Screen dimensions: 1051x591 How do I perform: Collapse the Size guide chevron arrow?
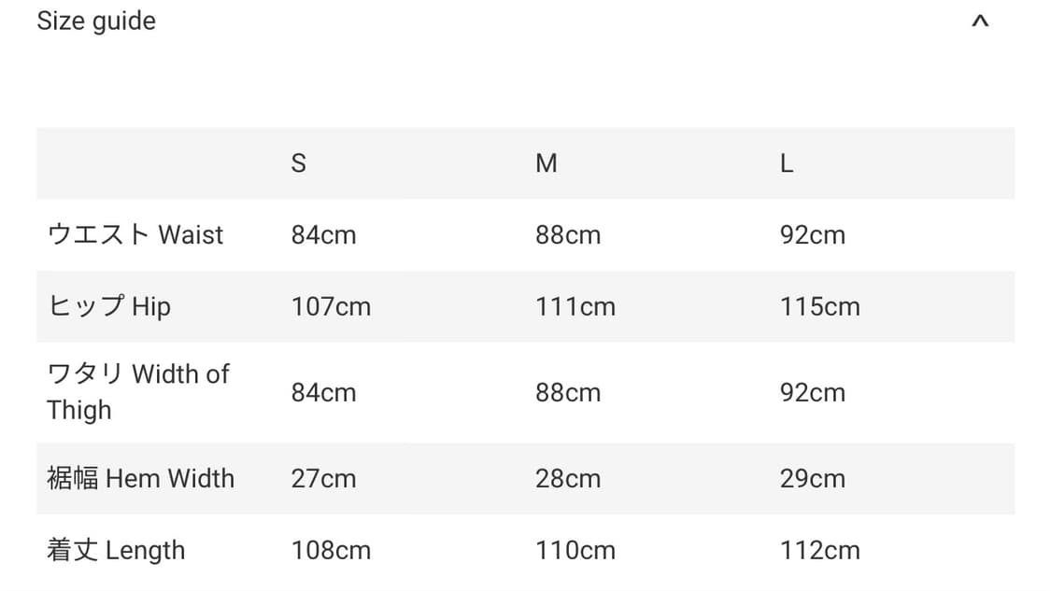click(979, 21)
